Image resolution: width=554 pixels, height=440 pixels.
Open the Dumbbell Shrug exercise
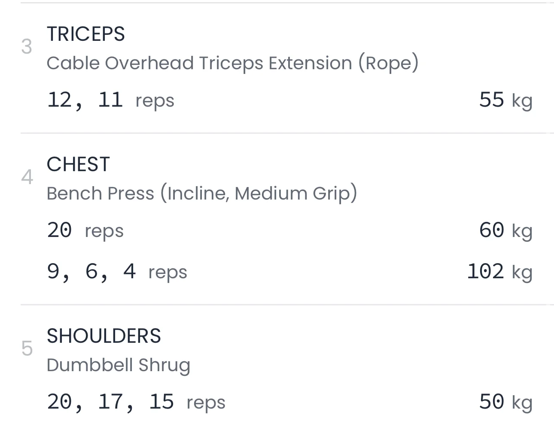pos(118,365)
